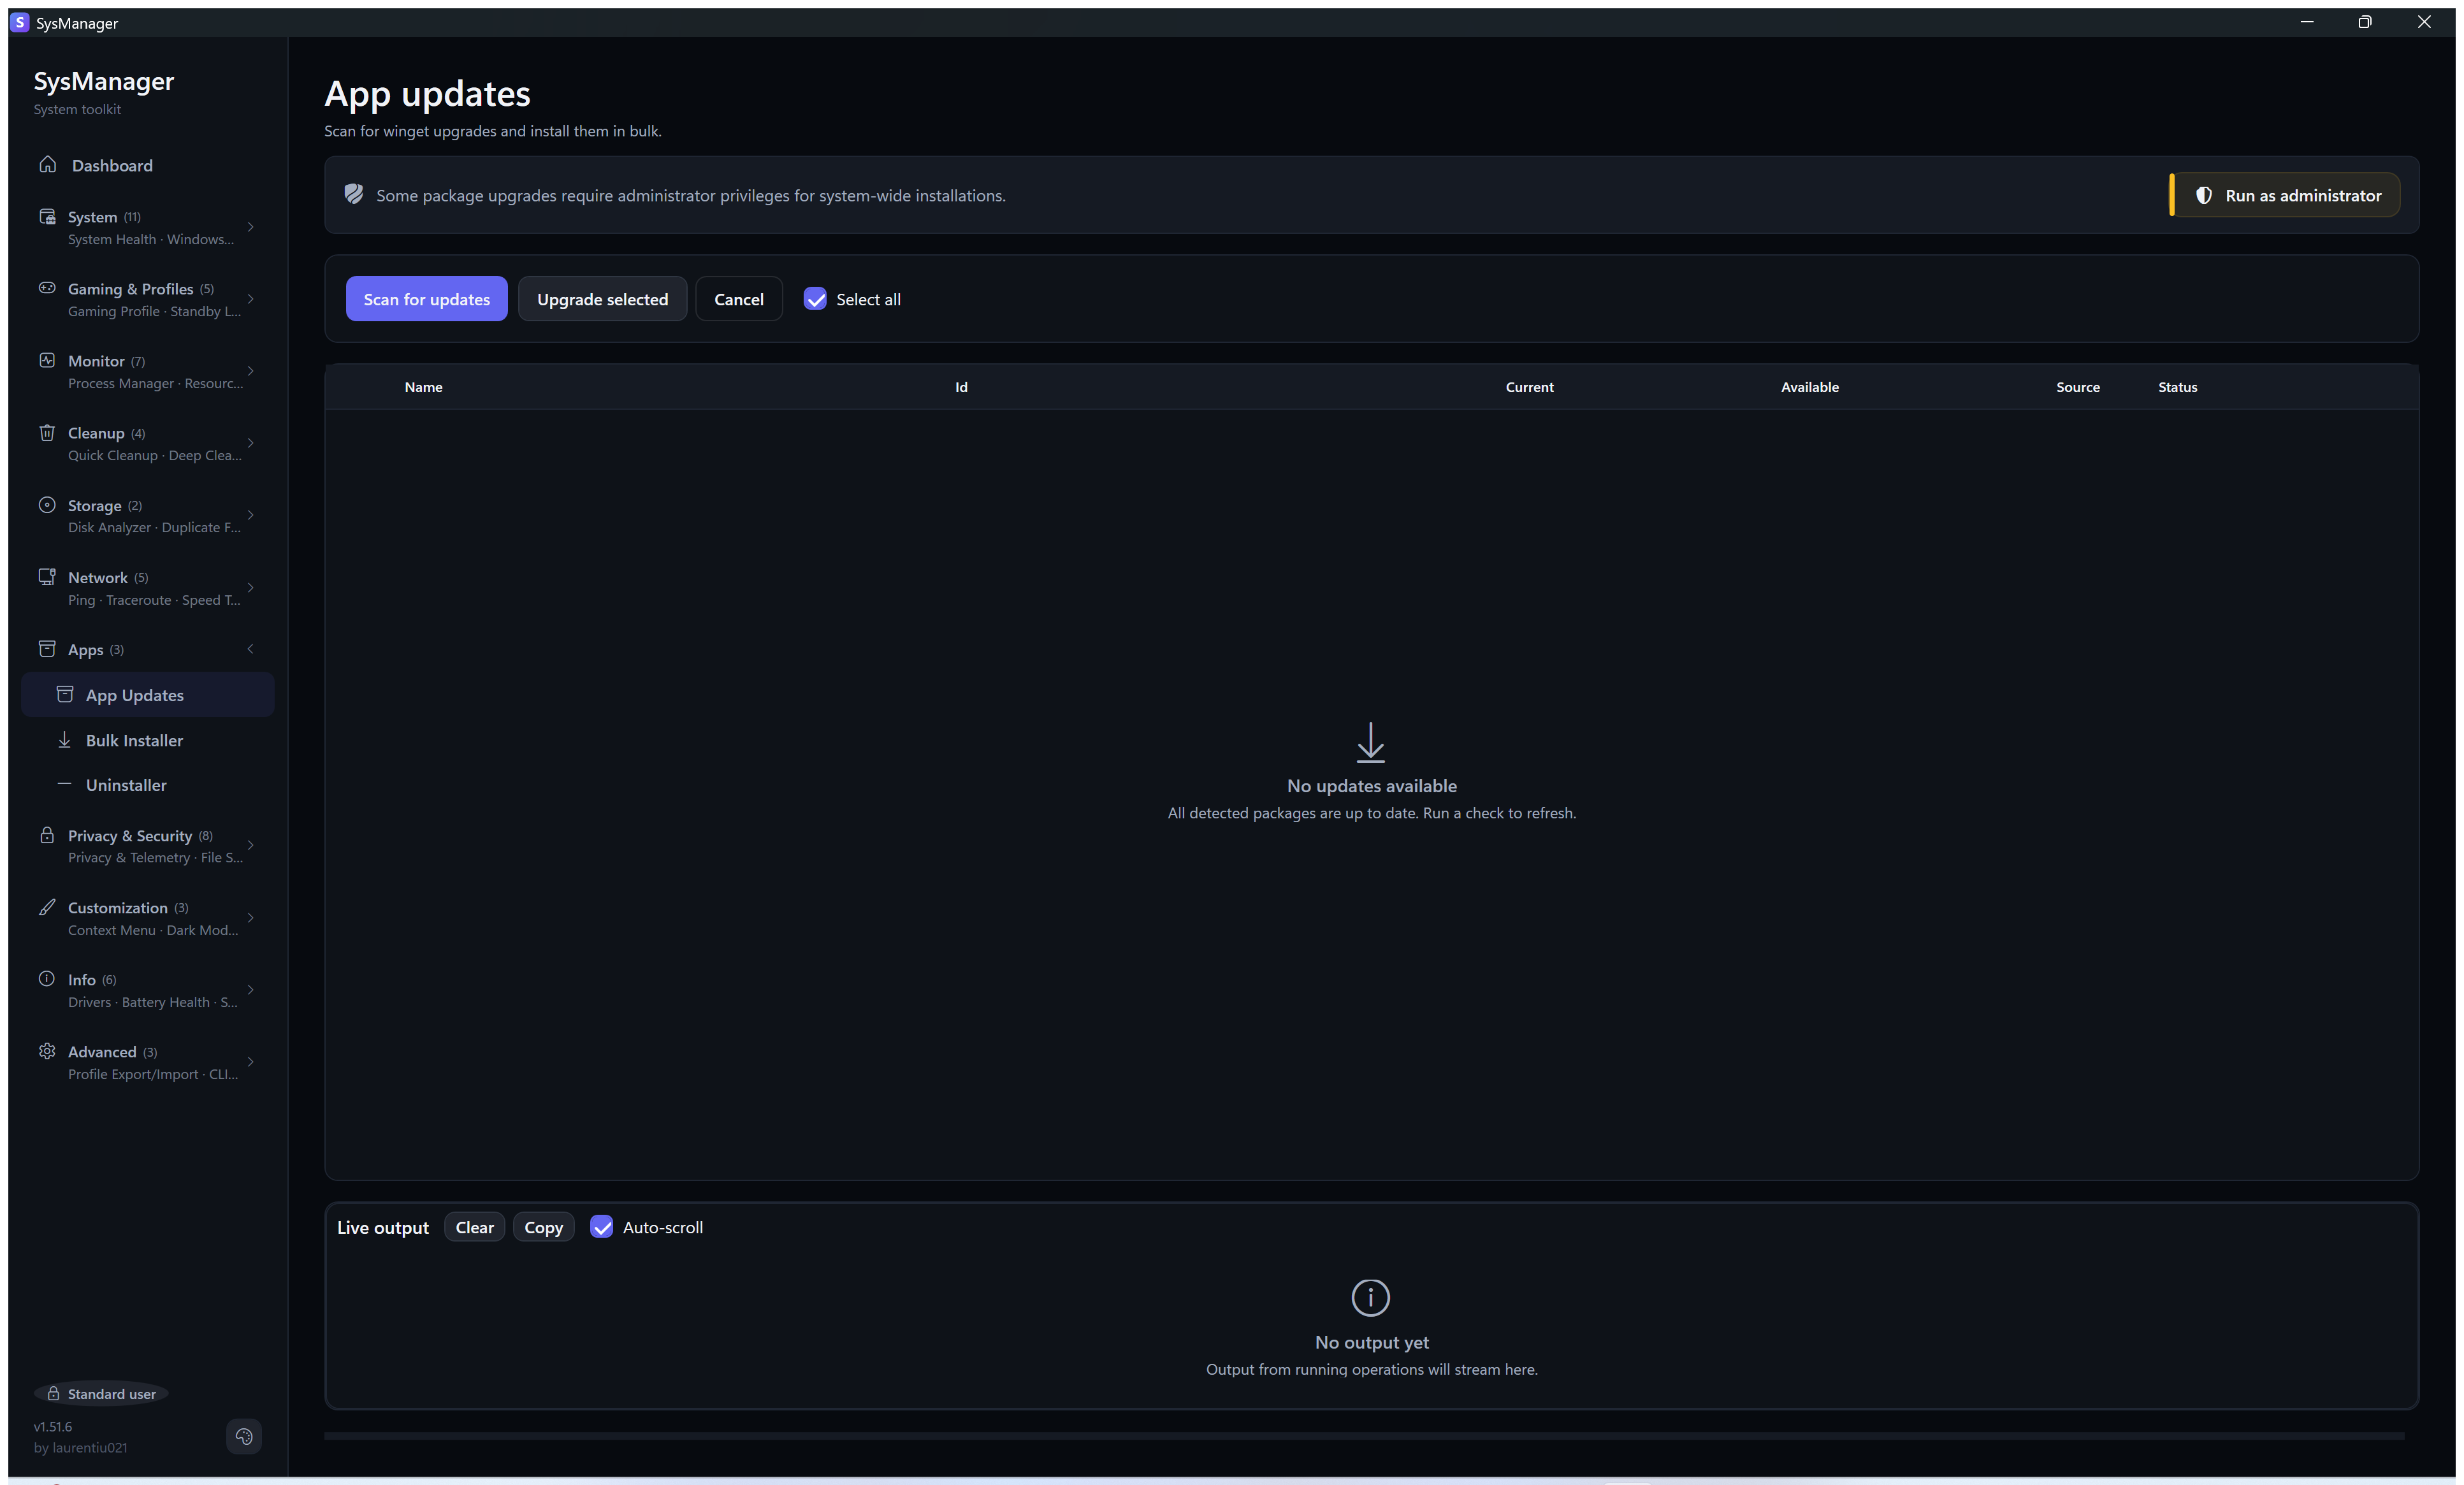Click Upgrade selected button
2464x1485 pixels.
click(x=602, y=299)
